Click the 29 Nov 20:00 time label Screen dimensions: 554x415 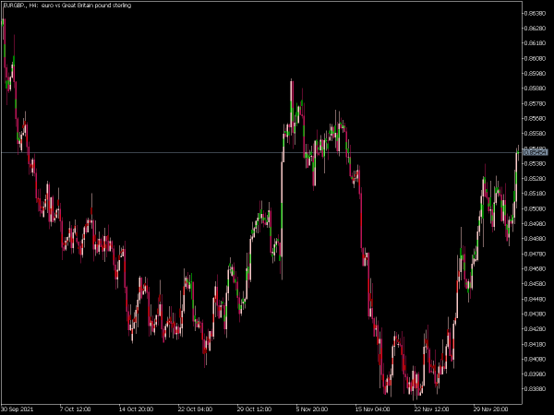(x=491, y=409)
